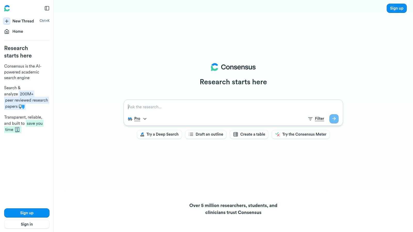Click the 'save you' highlighted text

35,123
